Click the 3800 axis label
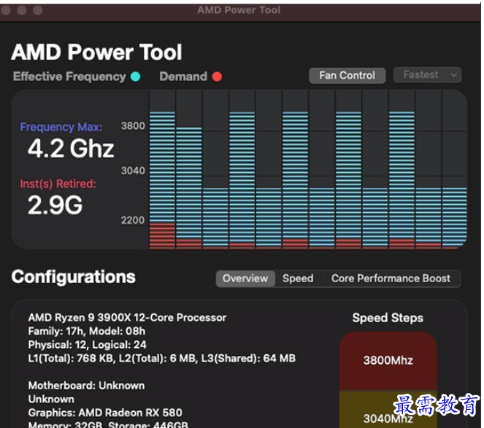This screenshot has height=428, width=484. pos(133,126)
